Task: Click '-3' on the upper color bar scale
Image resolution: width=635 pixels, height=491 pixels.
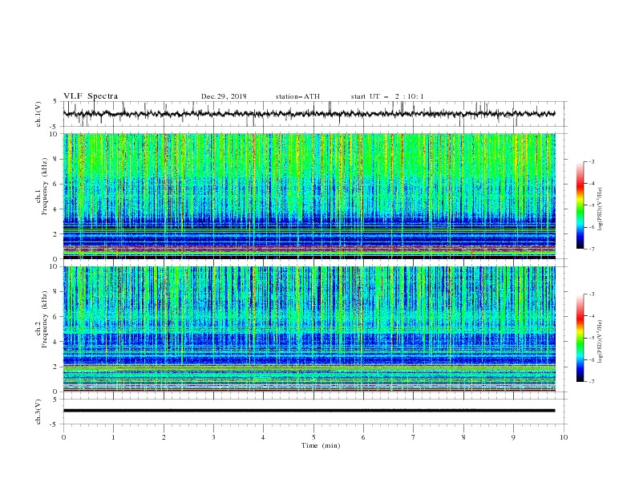Action: pos(591,161)
